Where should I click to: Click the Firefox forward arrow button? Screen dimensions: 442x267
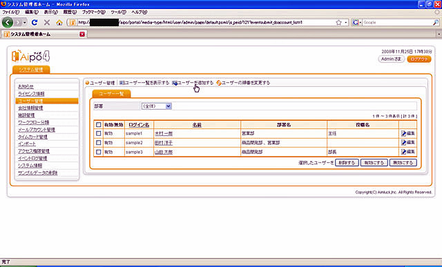pos(18,23)
